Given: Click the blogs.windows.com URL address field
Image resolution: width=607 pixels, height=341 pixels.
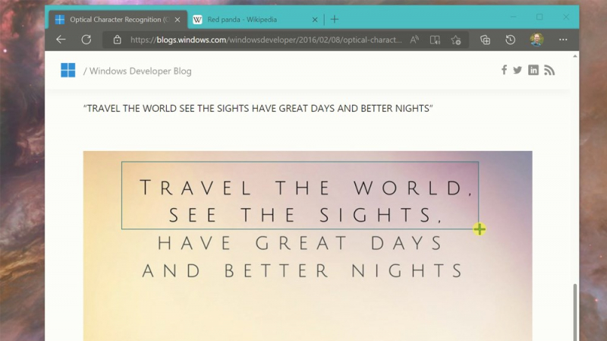Looking at the screenshot, I should tap(266, 39).
